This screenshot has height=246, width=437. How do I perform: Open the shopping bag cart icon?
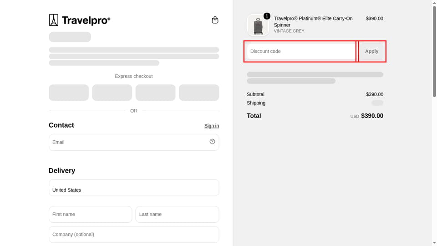point(215,20)
